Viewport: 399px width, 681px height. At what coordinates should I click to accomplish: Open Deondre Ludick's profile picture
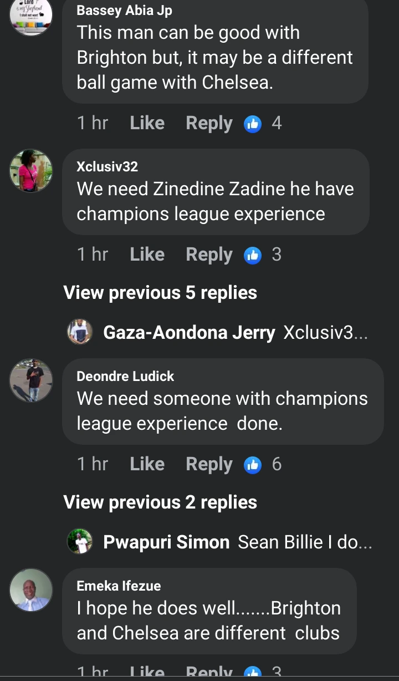pyautogui.click(x=31, y=380)
